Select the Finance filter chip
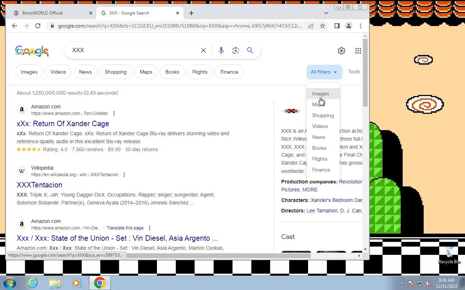Viewport: 465px width, 290px height. pyautogui.click(x=229, y=72)
